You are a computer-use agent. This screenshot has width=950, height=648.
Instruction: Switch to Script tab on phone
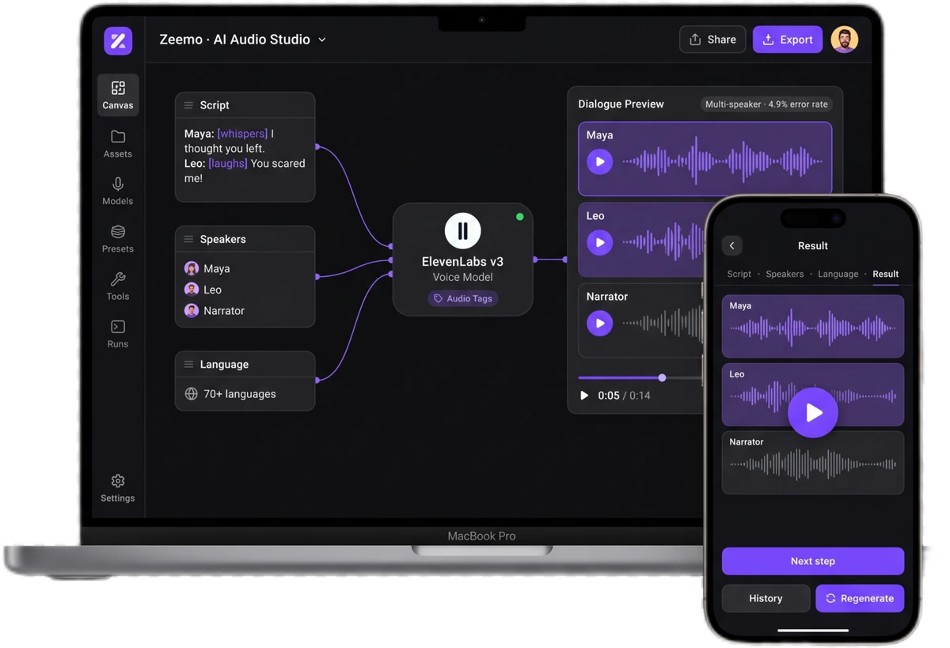click(x=739, y=274)
